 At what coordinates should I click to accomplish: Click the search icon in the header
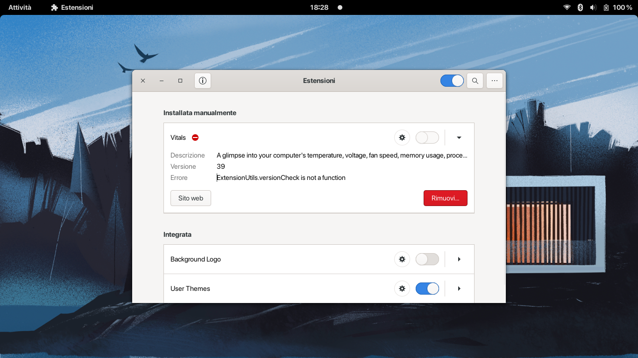475,80
